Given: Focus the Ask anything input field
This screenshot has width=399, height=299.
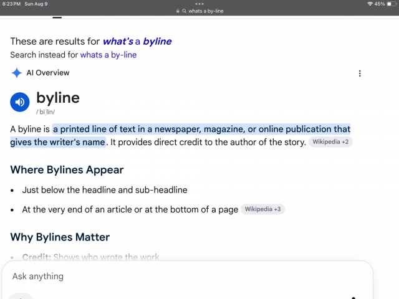Looking at the screenshot, I should pyautogui.click(x=188, y=277).
